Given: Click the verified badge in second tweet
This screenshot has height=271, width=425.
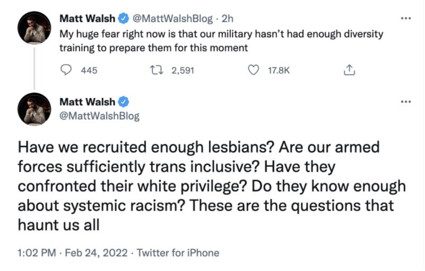Looking at the screenshot, I should point(124,102).
